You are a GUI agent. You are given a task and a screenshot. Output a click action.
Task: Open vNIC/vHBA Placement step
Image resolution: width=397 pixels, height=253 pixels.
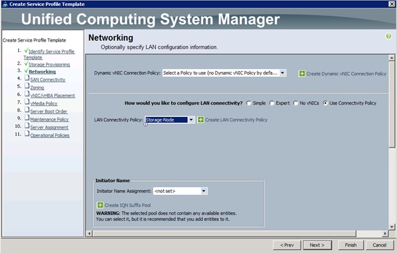53,96
